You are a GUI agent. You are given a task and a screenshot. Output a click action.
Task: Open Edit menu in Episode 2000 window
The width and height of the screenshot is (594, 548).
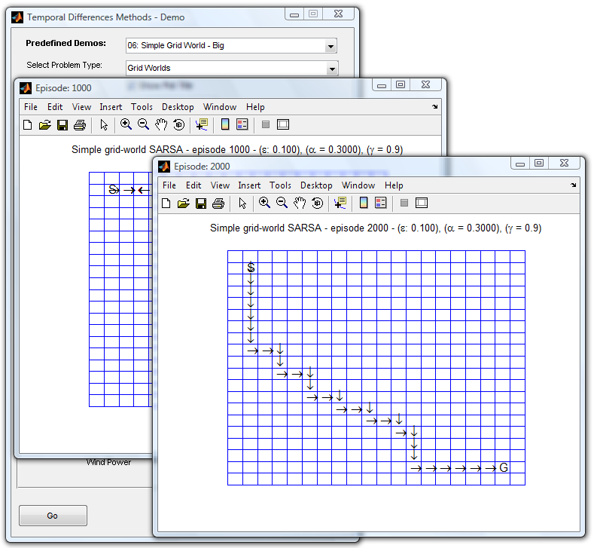[193, 185]
